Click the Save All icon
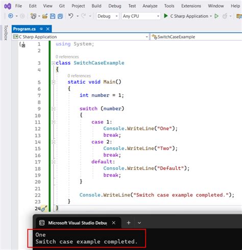This screenshot has height=250, width=242. (60, 16)
